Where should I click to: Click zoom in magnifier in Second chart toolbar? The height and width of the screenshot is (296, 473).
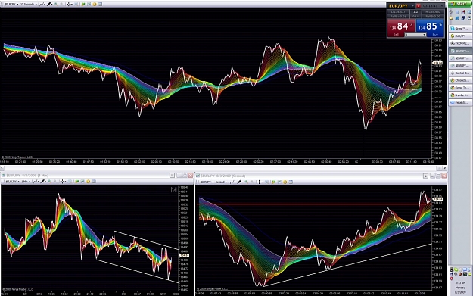tap(246, 182)
